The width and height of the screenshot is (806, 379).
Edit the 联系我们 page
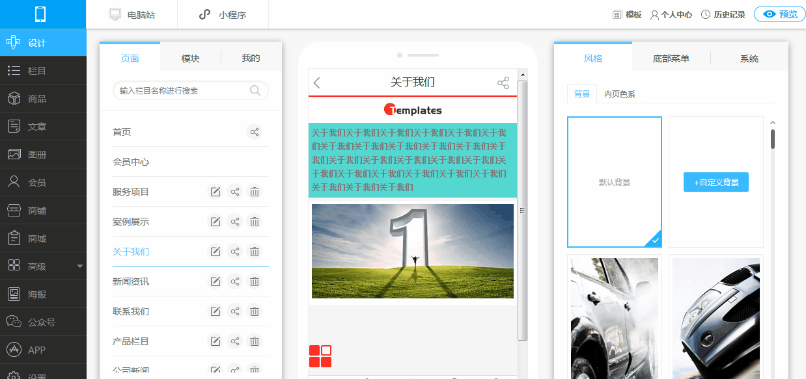click(x=215, y=311)
